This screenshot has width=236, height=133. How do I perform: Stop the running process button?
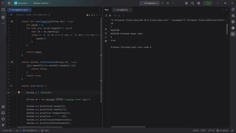click(110, 16)
